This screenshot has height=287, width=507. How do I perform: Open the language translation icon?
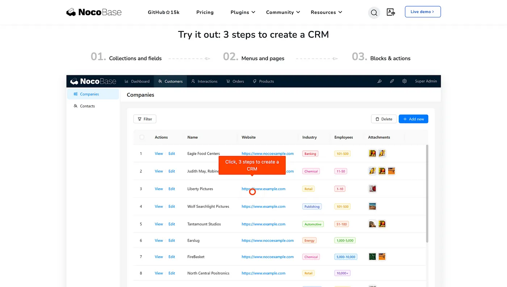(391, 12)
